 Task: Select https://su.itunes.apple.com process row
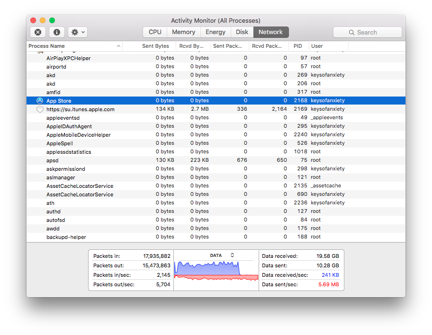click(x=216, y=109)
